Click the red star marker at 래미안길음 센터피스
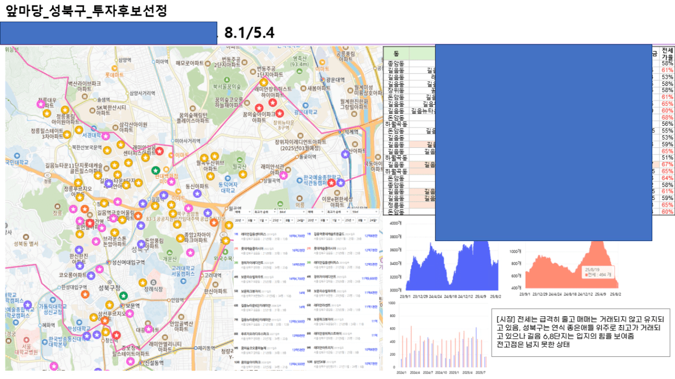 pos(159,151)
